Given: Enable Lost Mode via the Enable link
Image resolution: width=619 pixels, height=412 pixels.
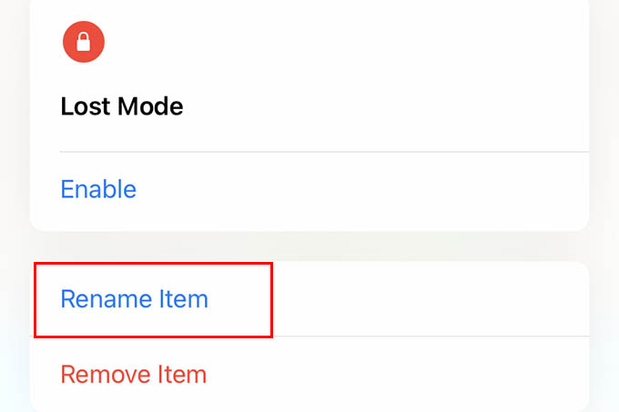Looking at the screenshot, I should coord(98,189).
